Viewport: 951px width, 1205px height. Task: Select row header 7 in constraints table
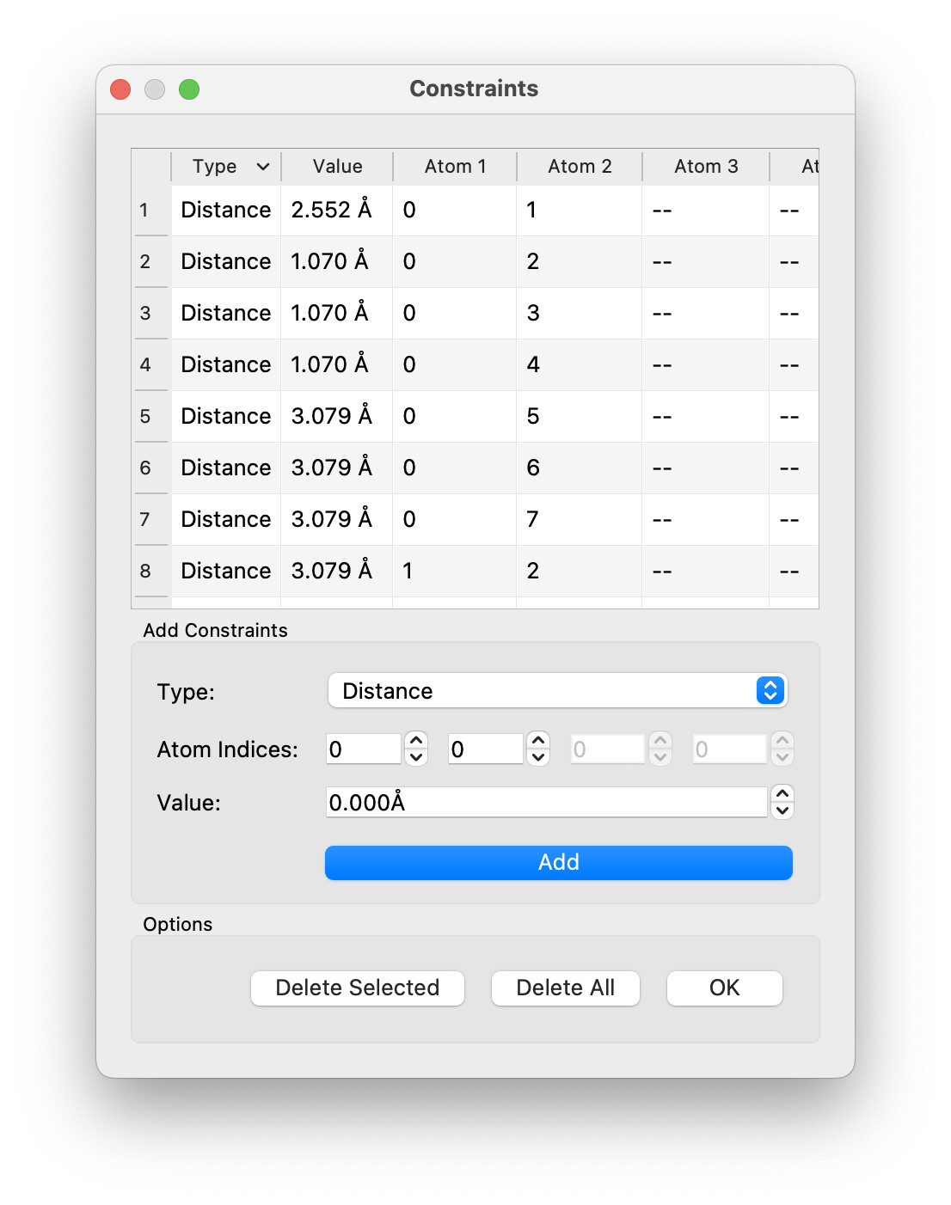[x=151, y=519]
